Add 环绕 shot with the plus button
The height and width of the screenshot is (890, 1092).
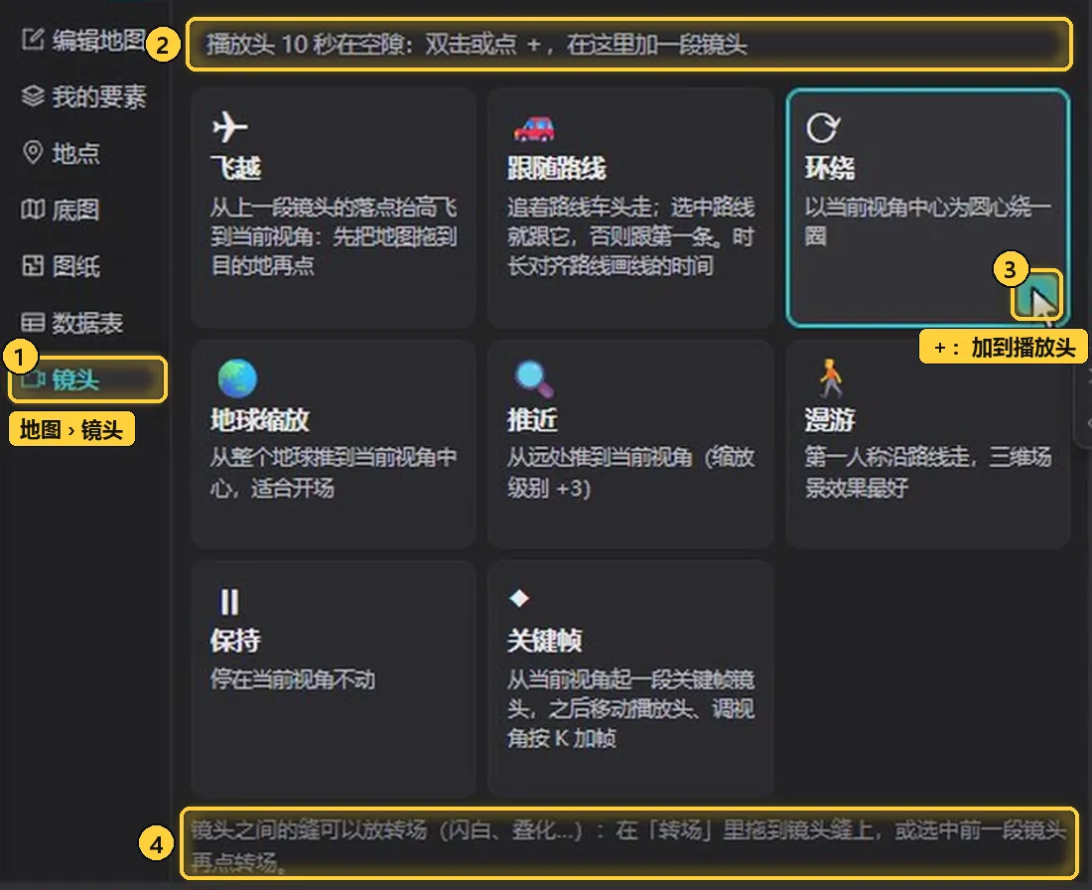click(1036, 295)
